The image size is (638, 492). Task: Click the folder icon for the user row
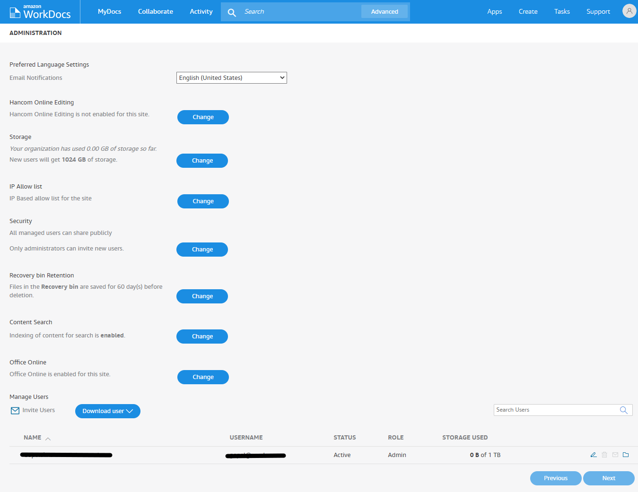(x=626, y=455)
